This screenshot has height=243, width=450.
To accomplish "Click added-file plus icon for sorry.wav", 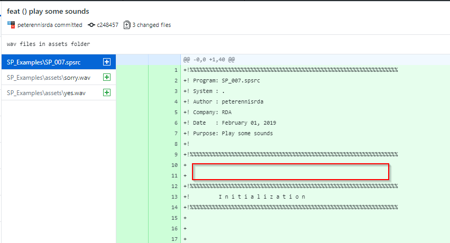I will [x=107, y=77].
